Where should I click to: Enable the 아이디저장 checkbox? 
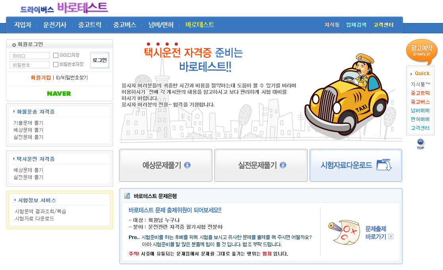(56, 56)
